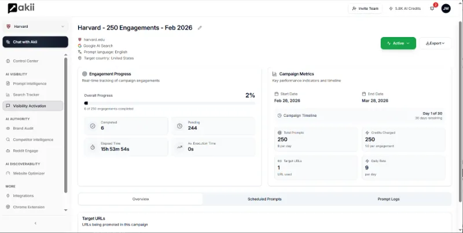The image size is (463, 233).
Task: Open Control Center from the sidebar
Action: tap(25, 61)
